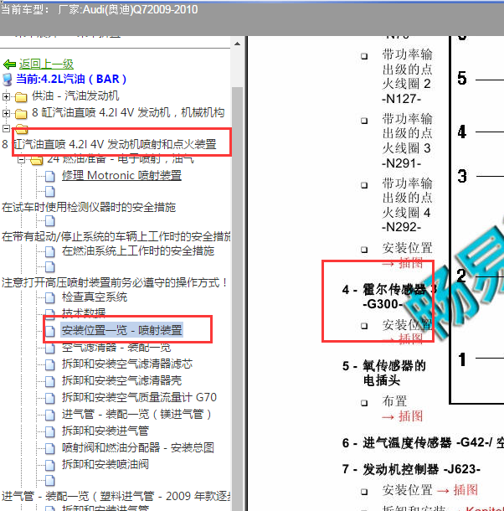Click page icon beside 空气质量流量计 G70
The width and height of the screenshot is (504, 511).
49,398
